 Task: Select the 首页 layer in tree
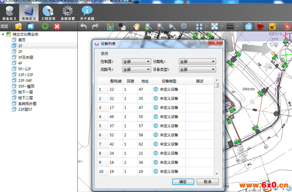point(22,40)
